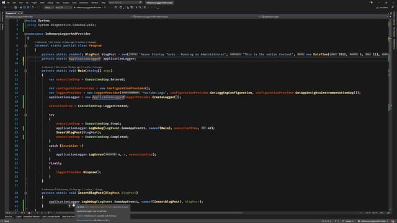This screenshot has width=397, height=223.
Task: Open the project navigation dropdown
Action: (68, 17)
